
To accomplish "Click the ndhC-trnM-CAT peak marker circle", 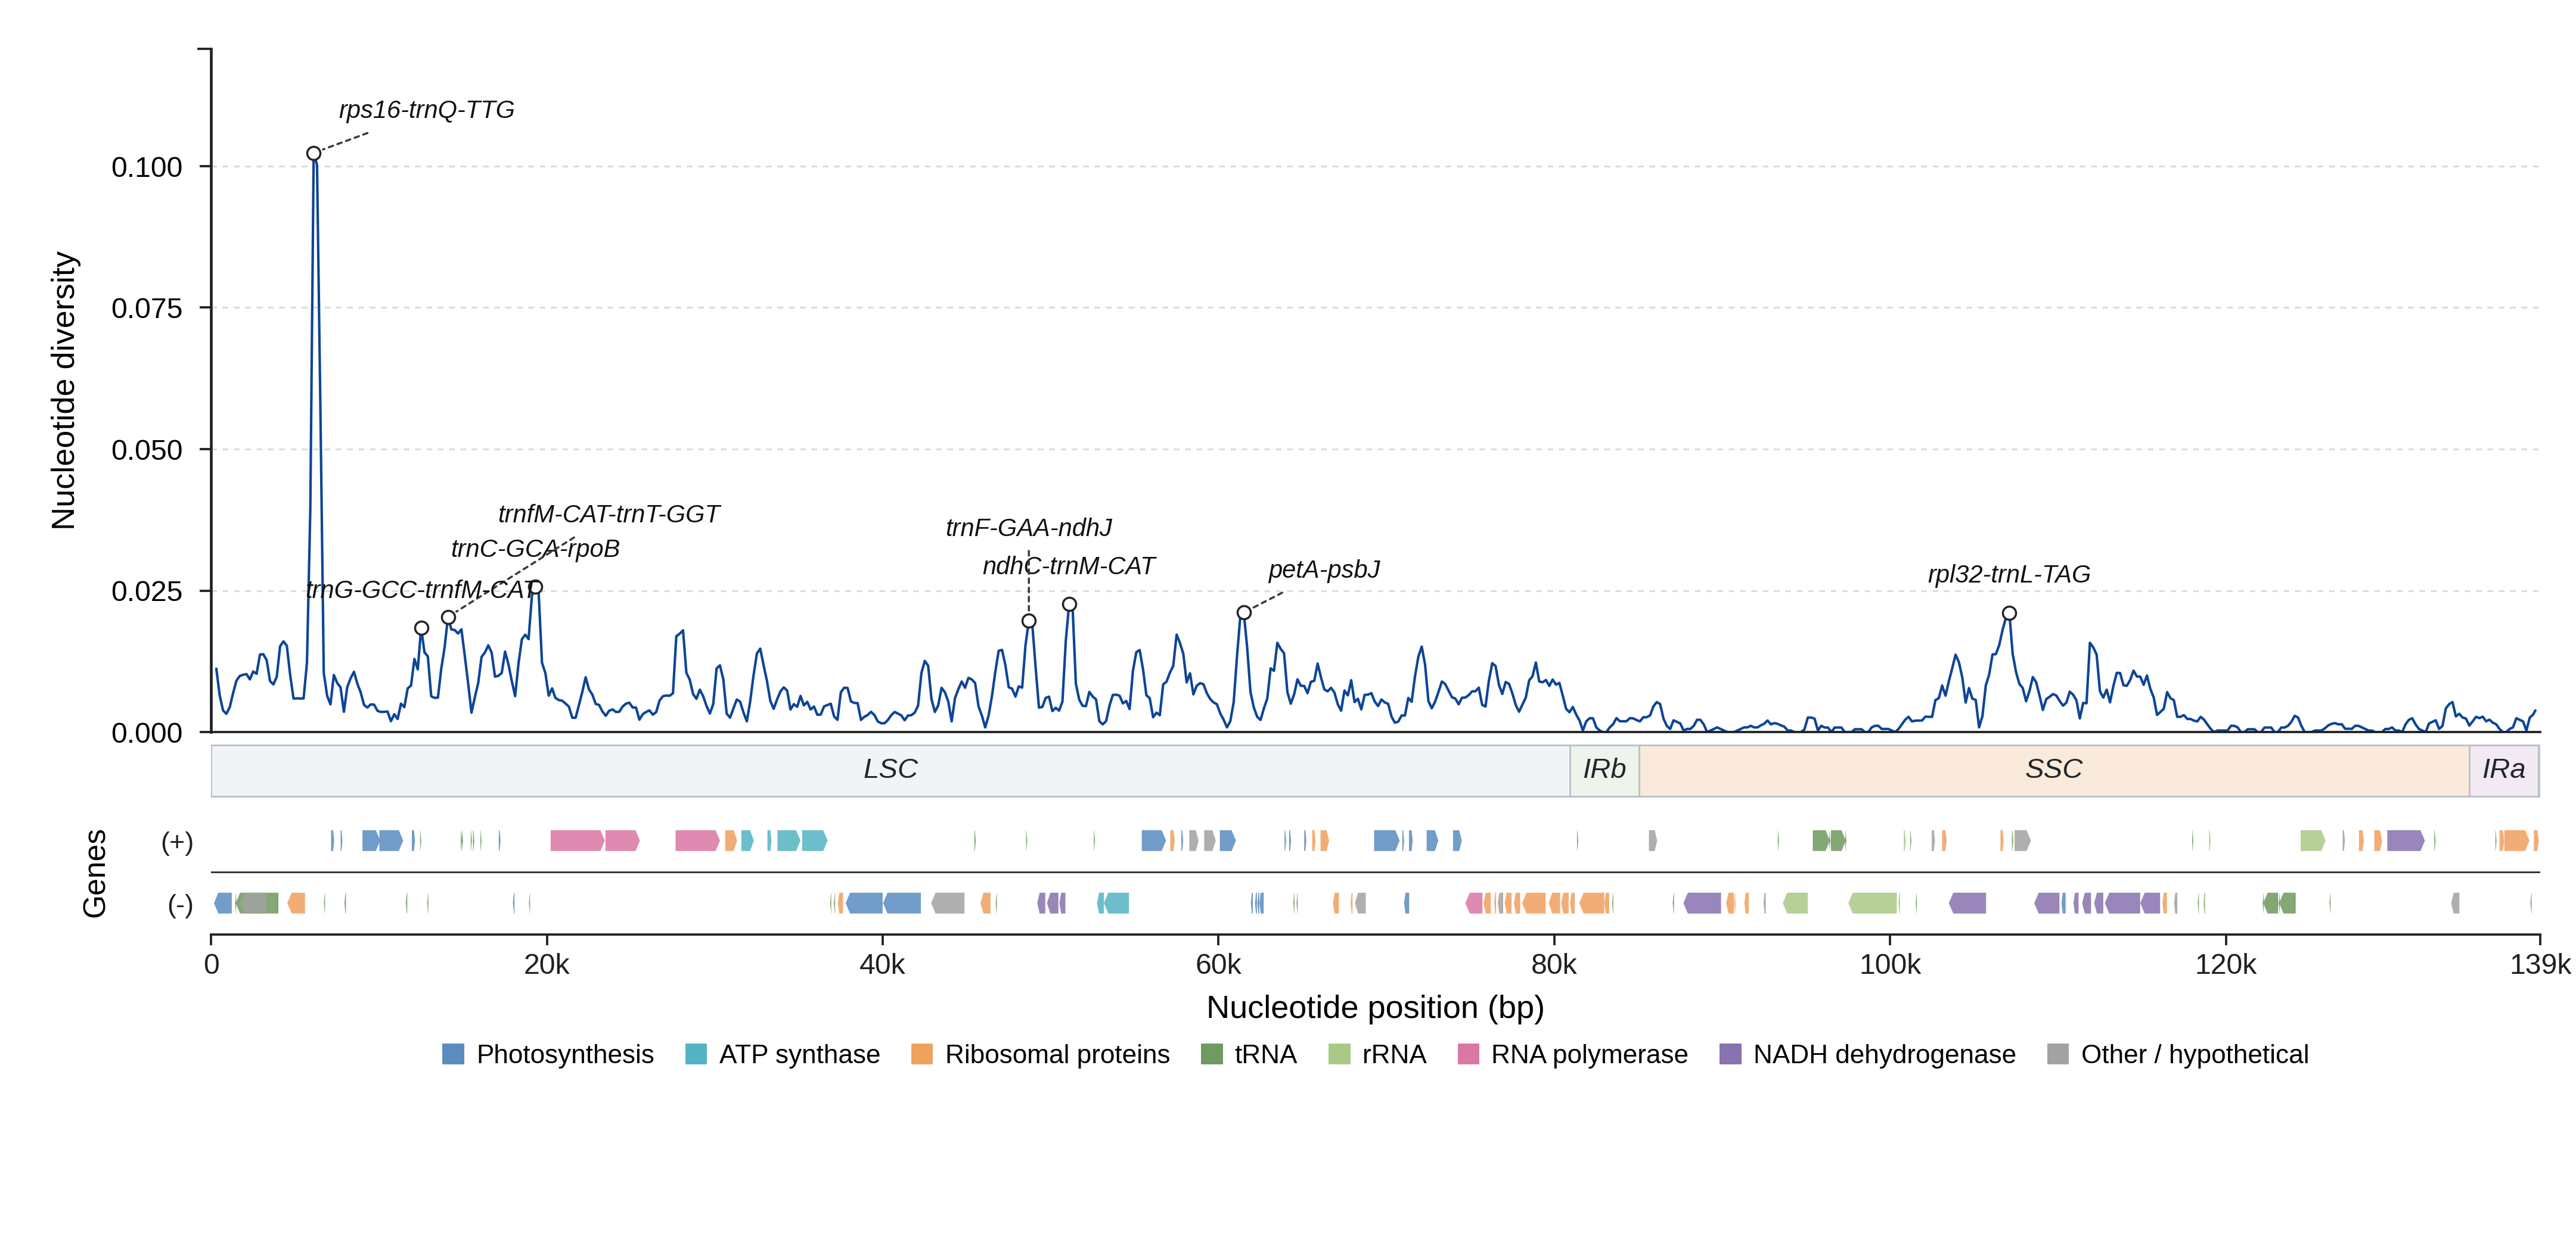I will 1070,605.
